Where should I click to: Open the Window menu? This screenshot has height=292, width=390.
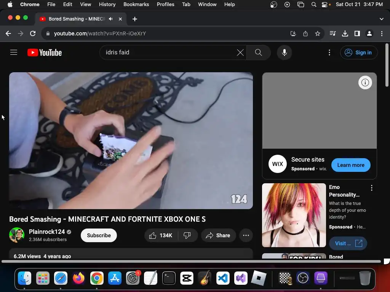click(207, 5)
